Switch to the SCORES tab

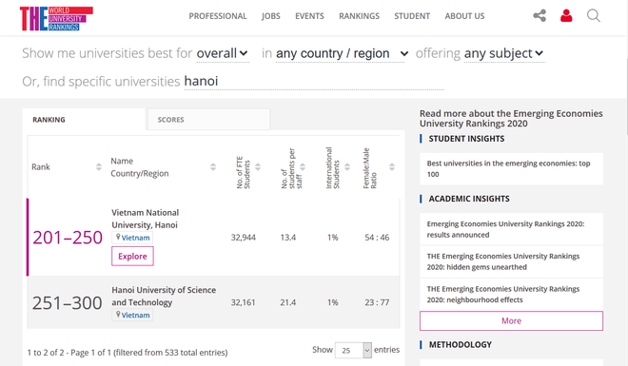pyautogui.click(x=208, y=119)
